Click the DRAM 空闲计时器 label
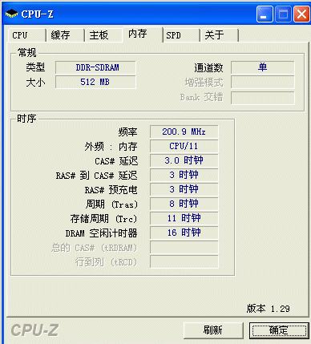 102,233
